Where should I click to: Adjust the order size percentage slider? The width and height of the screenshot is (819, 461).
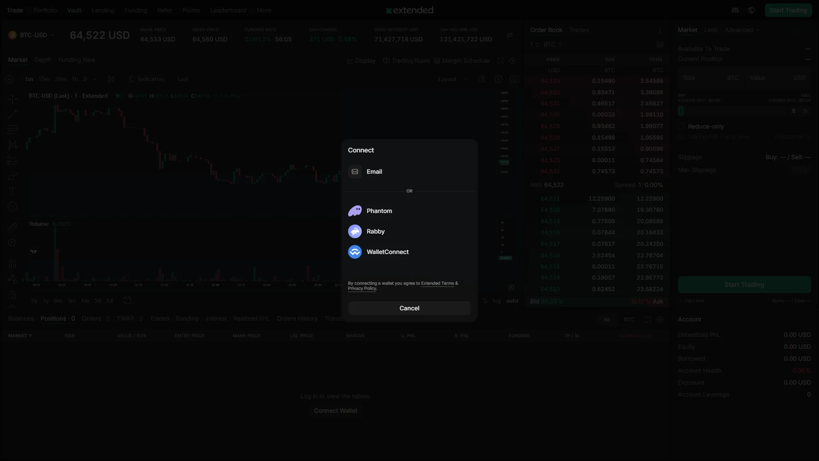pyautogui.click(x=732, y=111)
